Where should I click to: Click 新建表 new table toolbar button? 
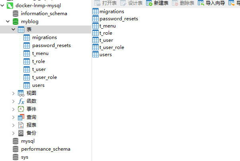coord(157,3)
